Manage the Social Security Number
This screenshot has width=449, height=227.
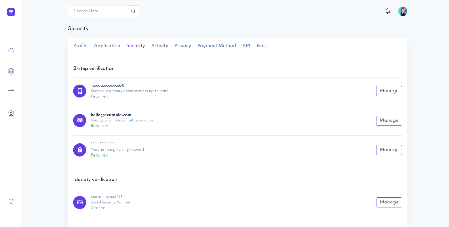tap(389, 202)
